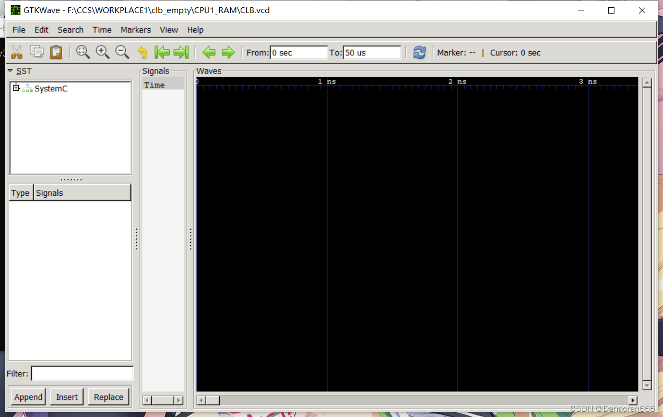Minimize the GTKWave window
The width and height of the screenshot is (663, 417).
coord(581,10)
